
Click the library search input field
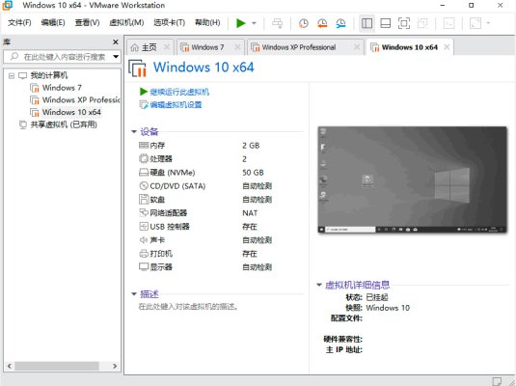coord(61,57)
